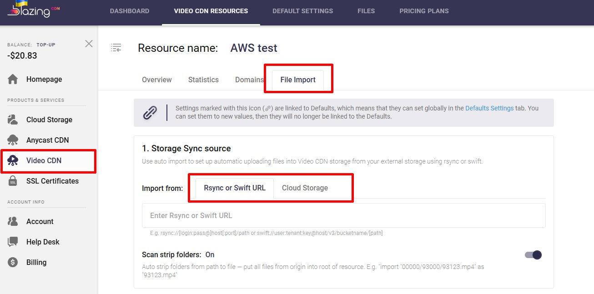The width and height of the screenshot is (594, 294).
Task: Open the Domains tab
Action: (249, 80)
